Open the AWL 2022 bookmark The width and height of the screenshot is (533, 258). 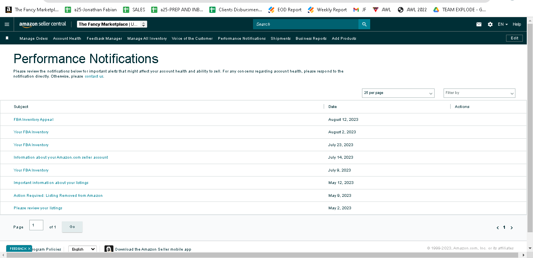tap(412, 10)
